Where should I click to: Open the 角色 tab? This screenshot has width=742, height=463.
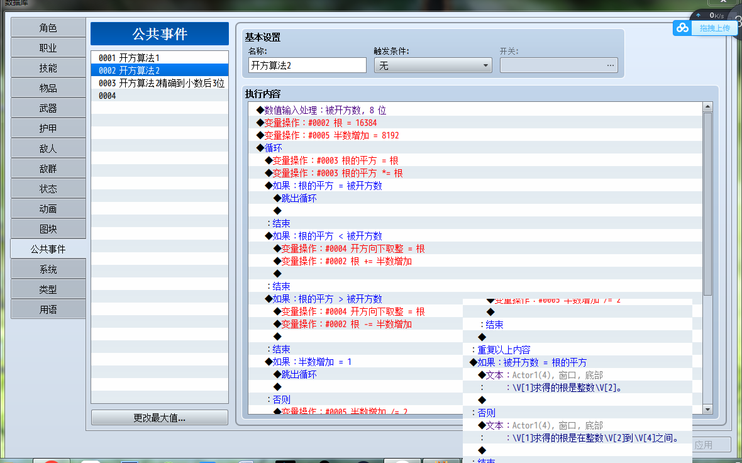point(48,28)
